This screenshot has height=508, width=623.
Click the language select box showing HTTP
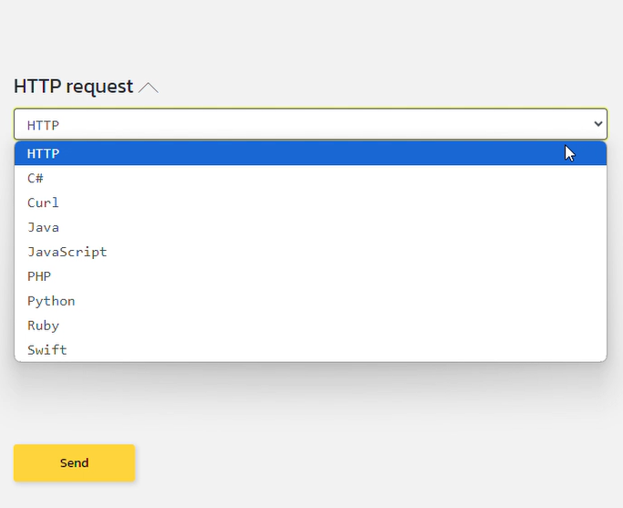click(301, 124)
